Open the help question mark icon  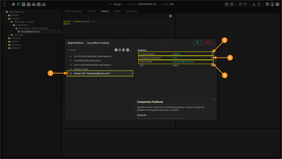pyautogui.click(x=277, y=4)
